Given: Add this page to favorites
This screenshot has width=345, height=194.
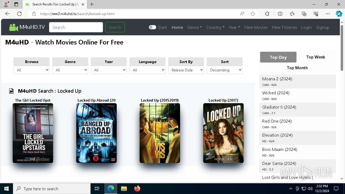Looking at the screenshot, I should (x=253, y=14).
